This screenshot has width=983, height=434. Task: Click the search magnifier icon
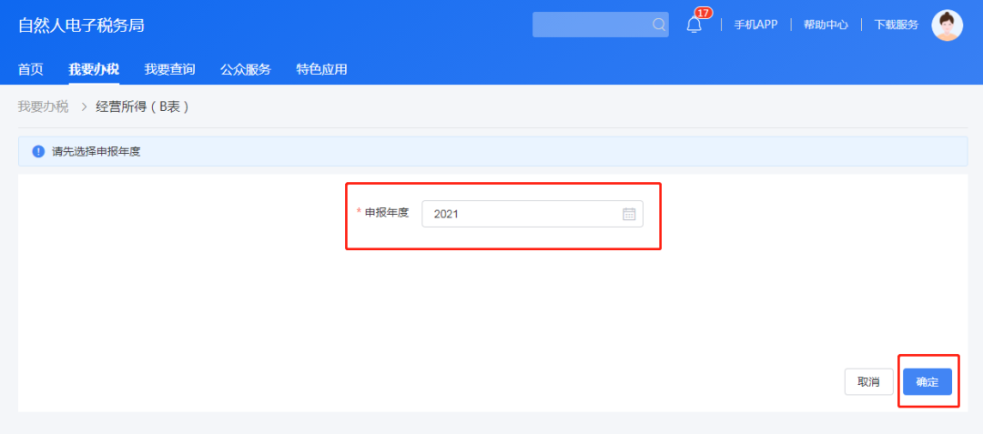(658, 25)
